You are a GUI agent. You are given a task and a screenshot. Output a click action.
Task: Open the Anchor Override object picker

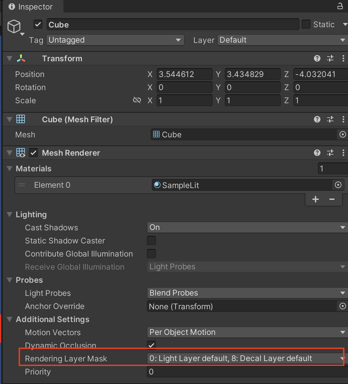point(342,306)
